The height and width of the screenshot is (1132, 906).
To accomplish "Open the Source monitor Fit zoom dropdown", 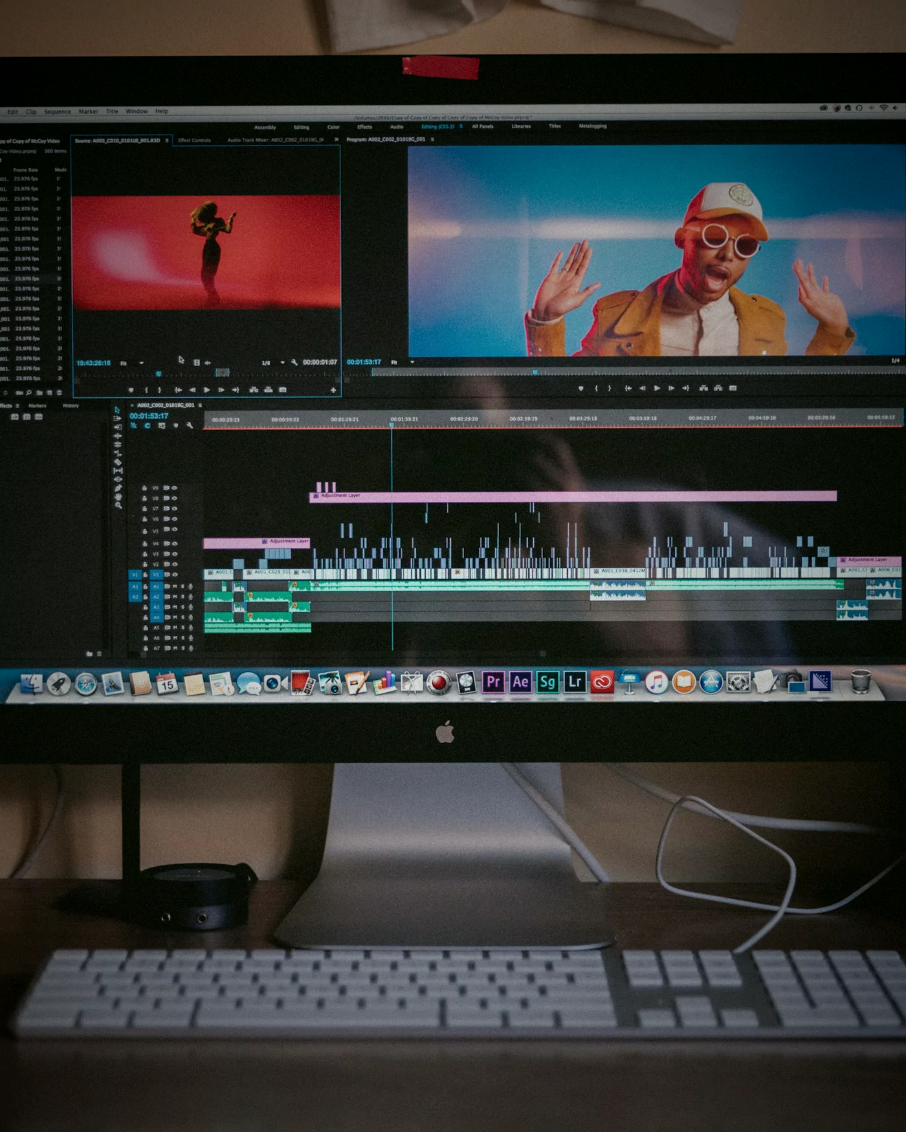I will point(132,363).
